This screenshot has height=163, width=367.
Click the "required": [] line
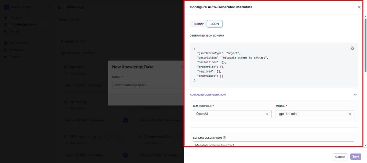pyautogui.click(x=209, y=71)
